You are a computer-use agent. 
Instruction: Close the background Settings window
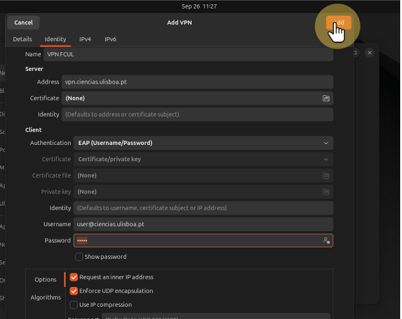[369, 53]
